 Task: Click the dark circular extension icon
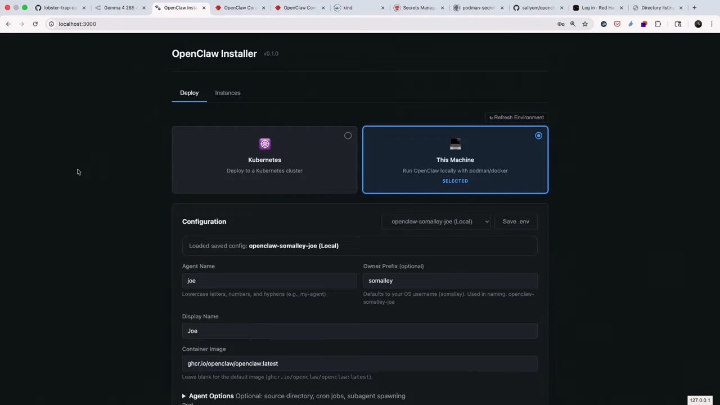604,24
